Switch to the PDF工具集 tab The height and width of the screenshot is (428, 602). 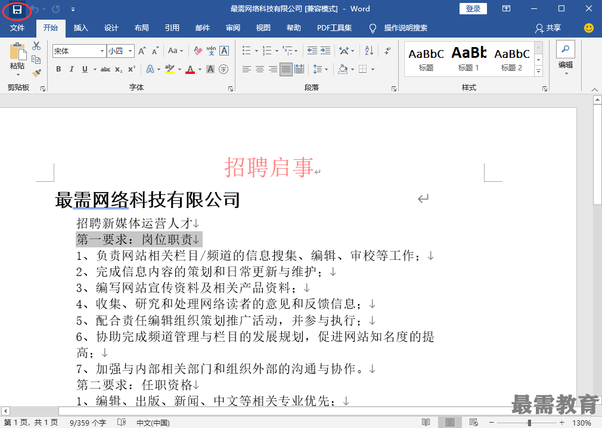[x=334, y=27]
